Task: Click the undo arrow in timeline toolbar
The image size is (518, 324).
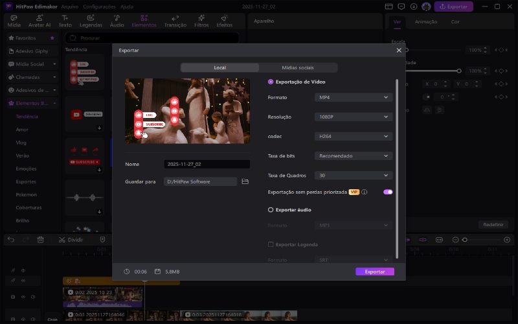Action: click(x=11, y=240)
